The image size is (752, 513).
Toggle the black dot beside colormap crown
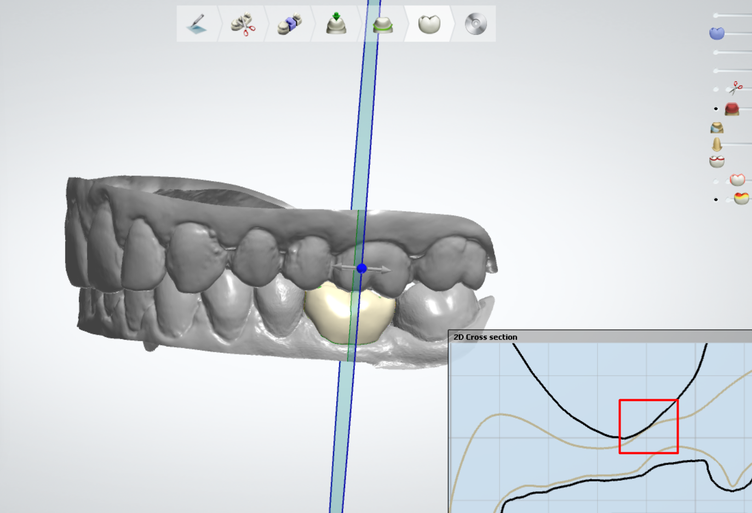[716, 200]
